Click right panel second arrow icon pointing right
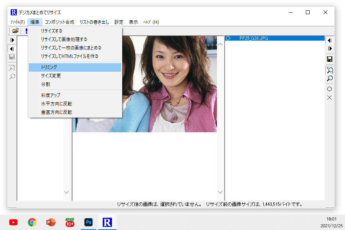 point(330,49)
